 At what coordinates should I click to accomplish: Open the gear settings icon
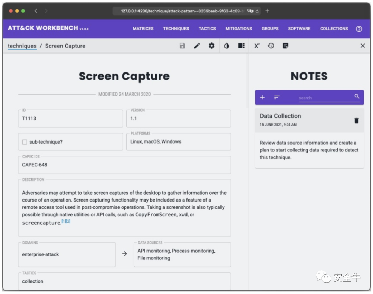211,46
